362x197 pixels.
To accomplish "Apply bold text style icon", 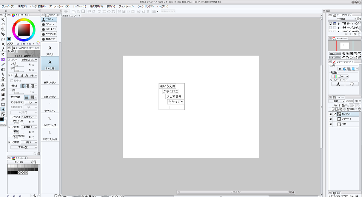I will point(16,75).
